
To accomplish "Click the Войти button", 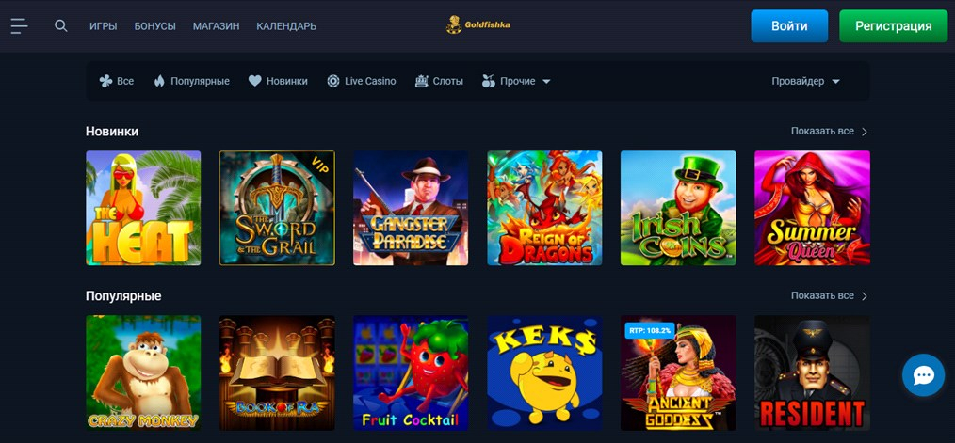I will [x=789, y=26].
